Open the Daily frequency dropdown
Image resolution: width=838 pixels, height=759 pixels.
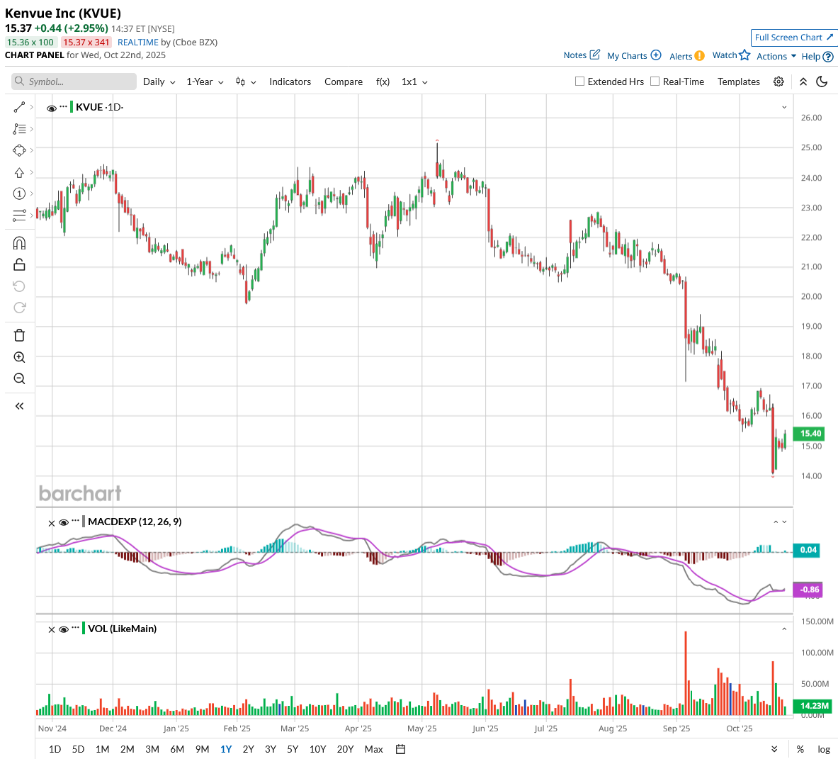pos(159,81)
